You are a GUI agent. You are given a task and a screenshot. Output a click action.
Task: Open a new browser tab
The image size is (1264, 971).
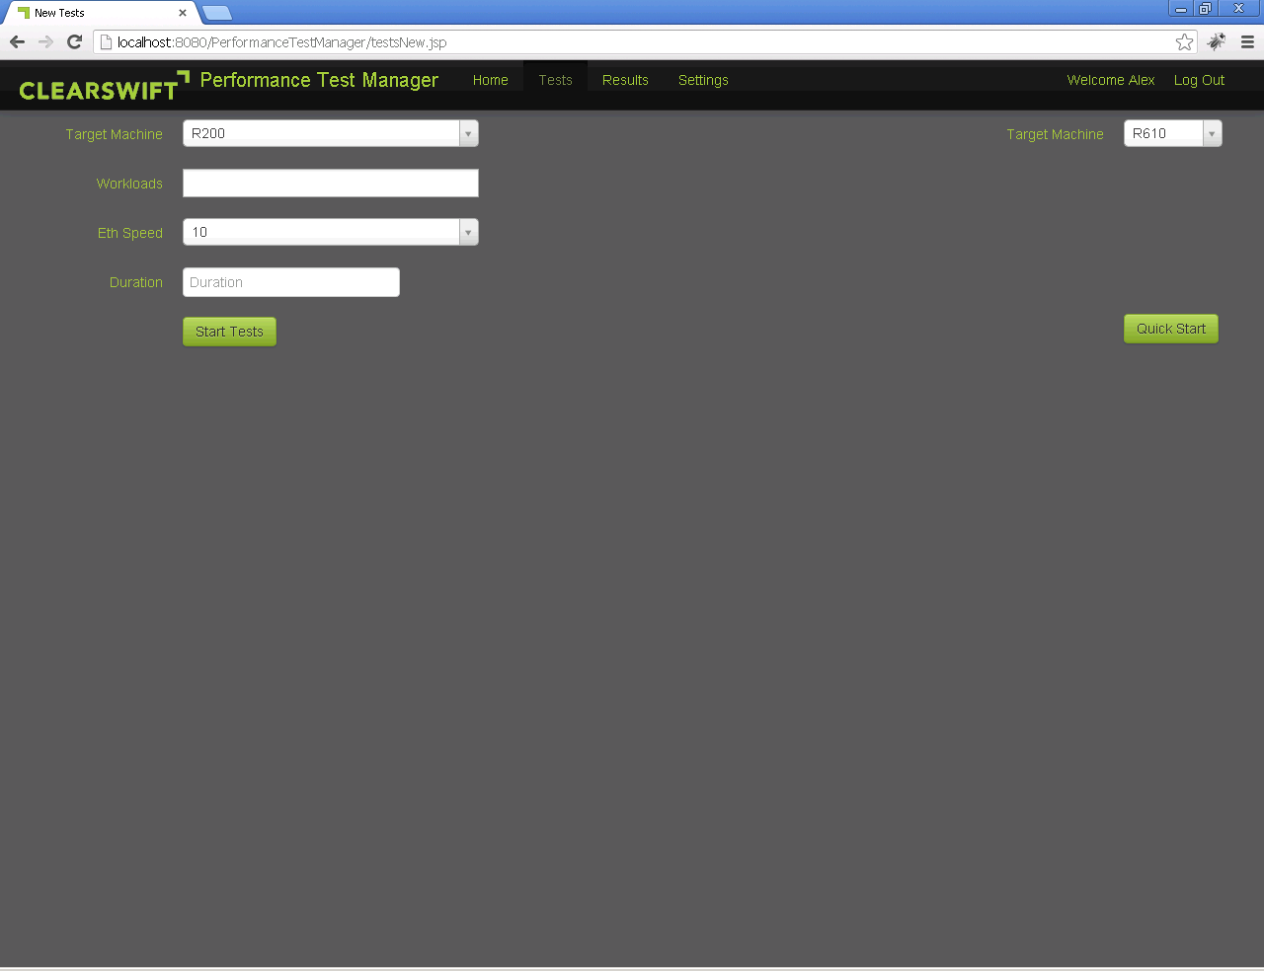(x=217, y=13)
